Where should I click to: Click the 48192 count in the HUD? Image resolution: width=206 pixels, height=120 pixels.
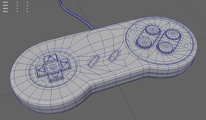point(5,5)
